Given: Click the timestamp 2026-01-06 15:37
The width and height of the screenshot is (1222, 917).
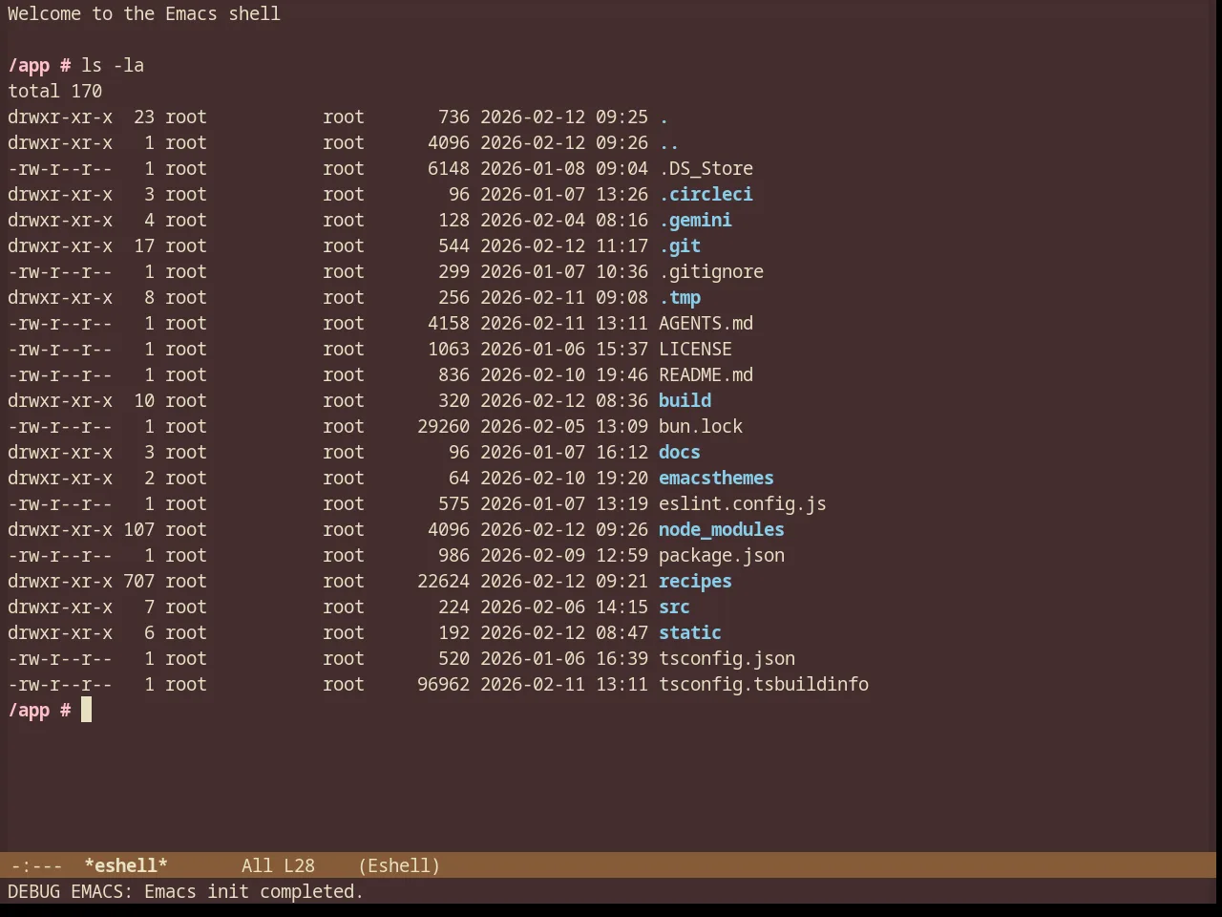Looking at the screenshot, I should [x=564, y=349].
